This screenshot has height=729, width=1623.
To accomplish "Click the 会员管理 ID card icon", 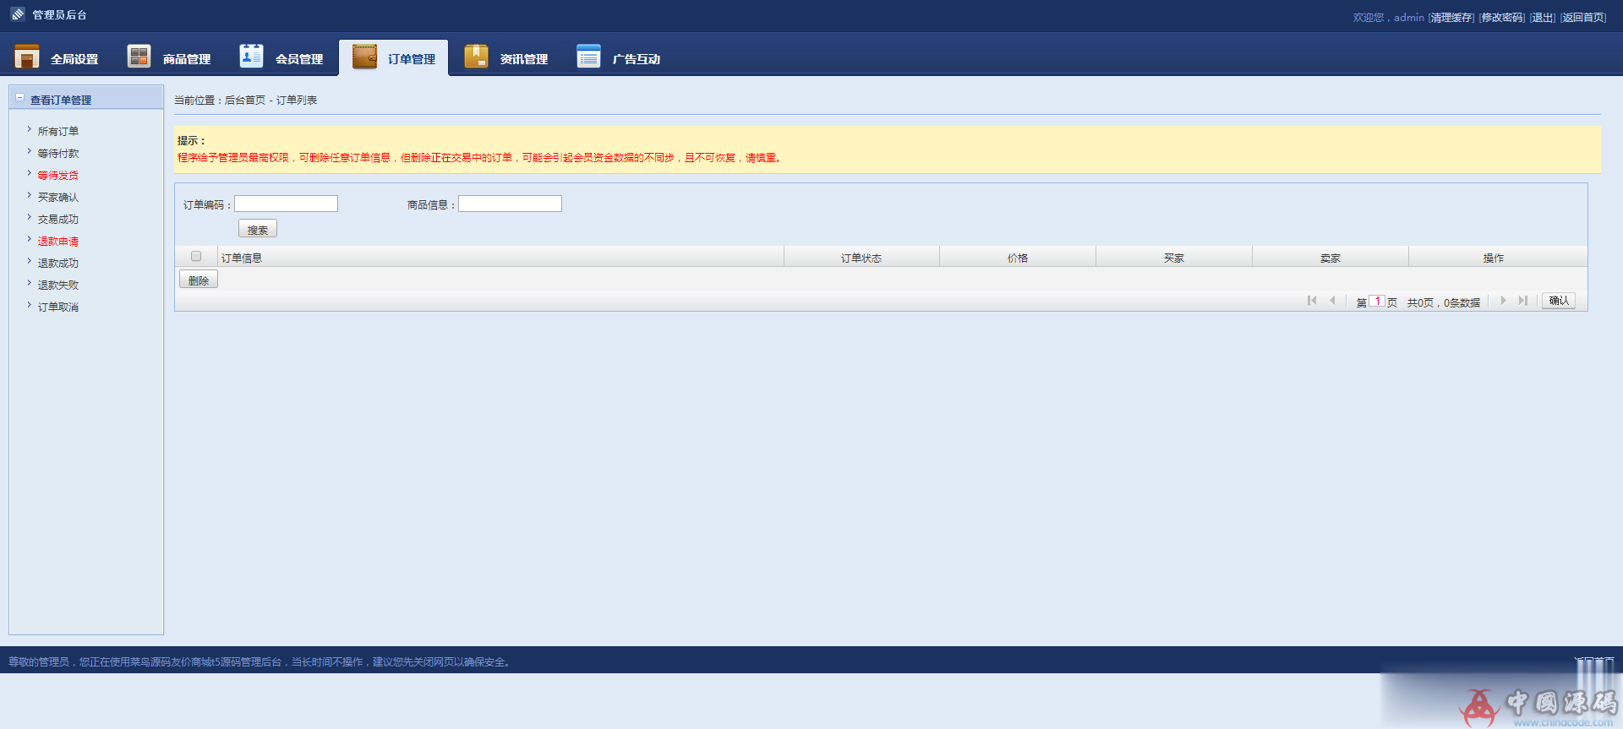I will point(251,57).
